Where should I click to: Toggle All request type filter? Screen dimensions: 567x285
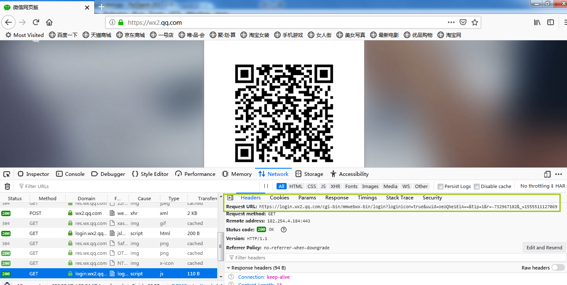pos(281,186)
